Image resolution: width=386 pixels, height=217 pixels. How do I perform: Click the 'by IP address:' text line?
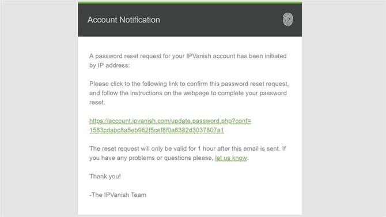pyautogui.click(x=109, y=65)
